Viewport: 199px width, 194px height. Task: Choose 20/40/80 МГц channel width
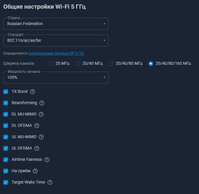point(111,64)
